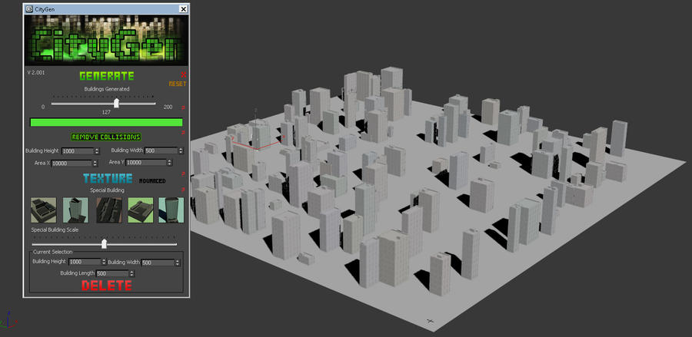Click the Current Selection group label
Screen dimensions: 692x337
click(x=52, y=252)
